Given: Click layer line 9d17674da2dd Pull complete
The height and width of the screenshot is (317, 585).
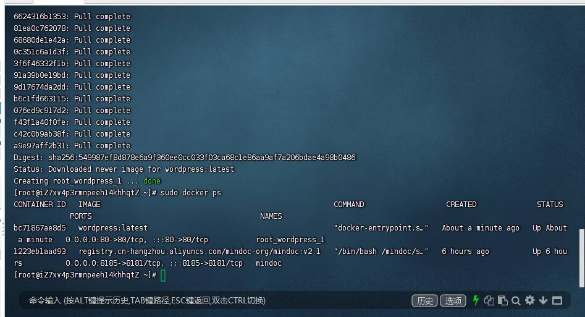Looking at the screenshot, I should 72,87.
